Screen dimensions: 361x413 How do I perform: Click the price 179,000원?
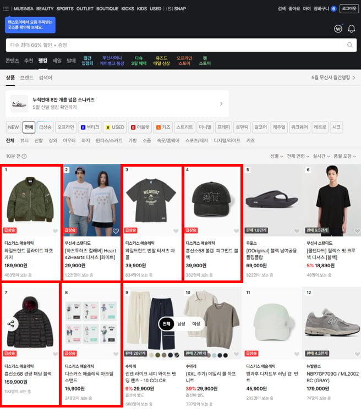coord(318,388)
